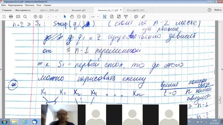Zoom in with the plus icon
Viewport: 223px width, 125px height.
tap(84, 17)
